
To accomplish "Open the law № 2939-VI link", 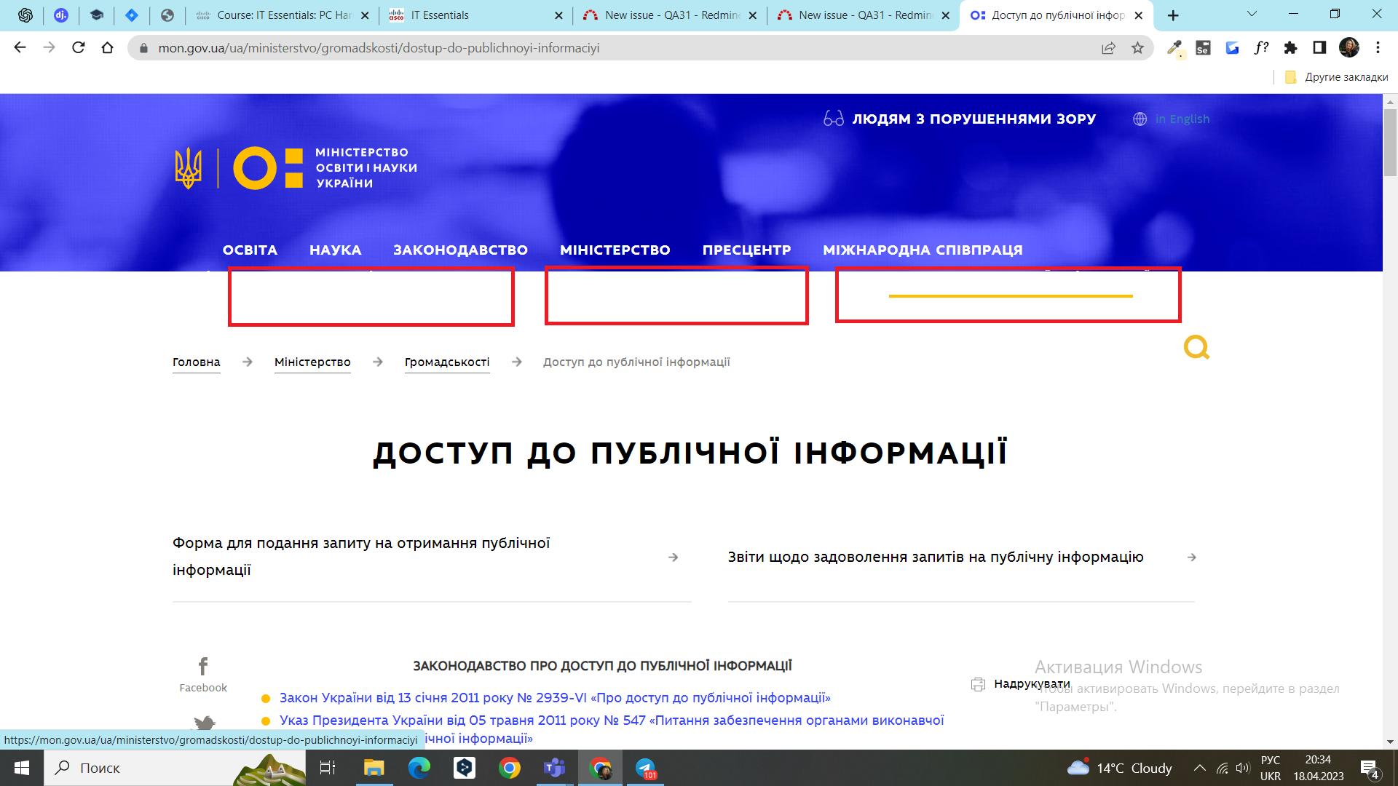I will pyautogui.click(x=554, y=698).
